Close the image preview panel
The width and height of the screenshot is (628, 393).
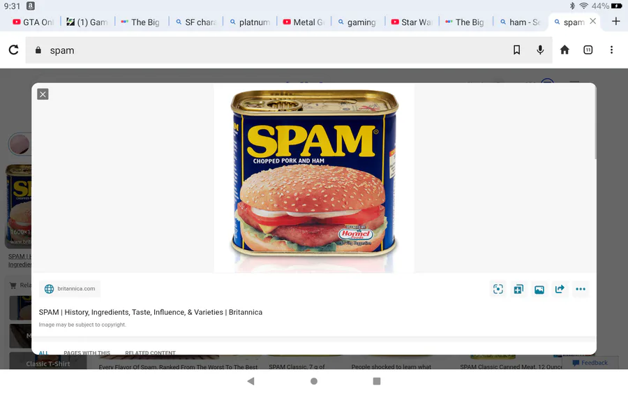pyautogui.click(x=43, y=94)
